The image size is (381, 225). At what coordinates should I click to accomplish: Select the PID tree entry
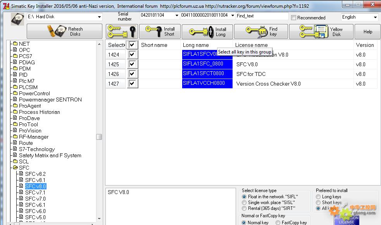pyautogui.click(x=23, y=75)
